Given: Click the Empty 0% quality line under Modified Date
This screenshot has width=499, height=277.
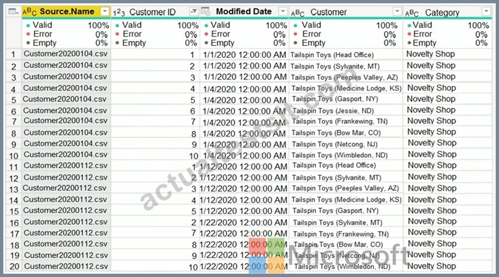Looking at the screenshot, I should (245, 43).
